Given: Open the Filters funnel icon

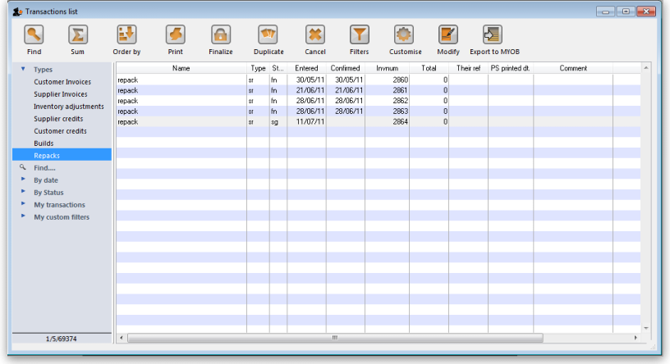Looking at the screenshot, I should tap(360, 34).
